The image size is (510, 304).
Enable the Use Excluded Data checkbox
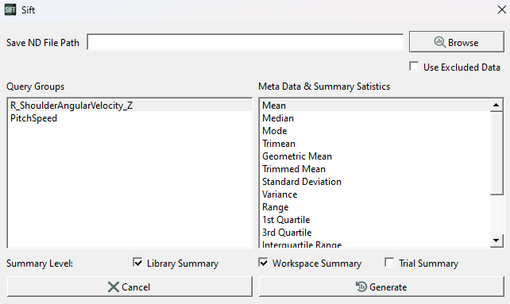(414, 67)
